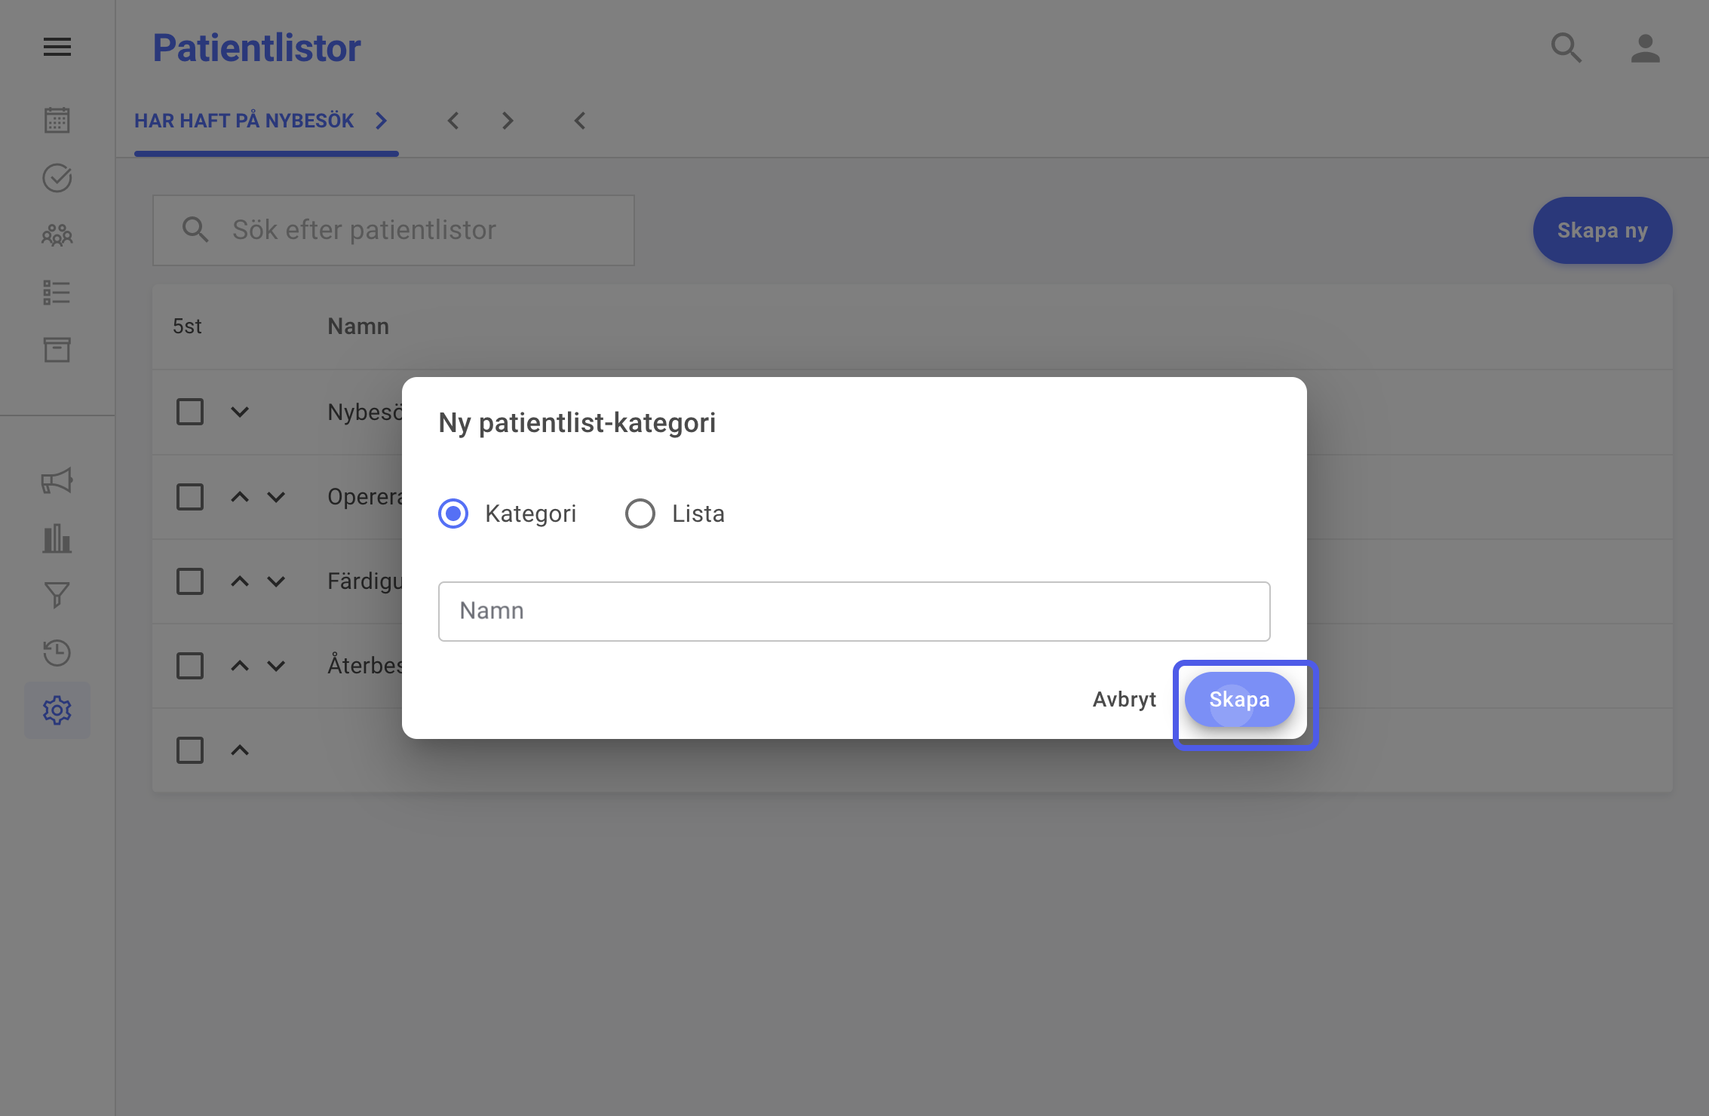Cancel the dialog with Avbryt

(x=1124, y=700)
